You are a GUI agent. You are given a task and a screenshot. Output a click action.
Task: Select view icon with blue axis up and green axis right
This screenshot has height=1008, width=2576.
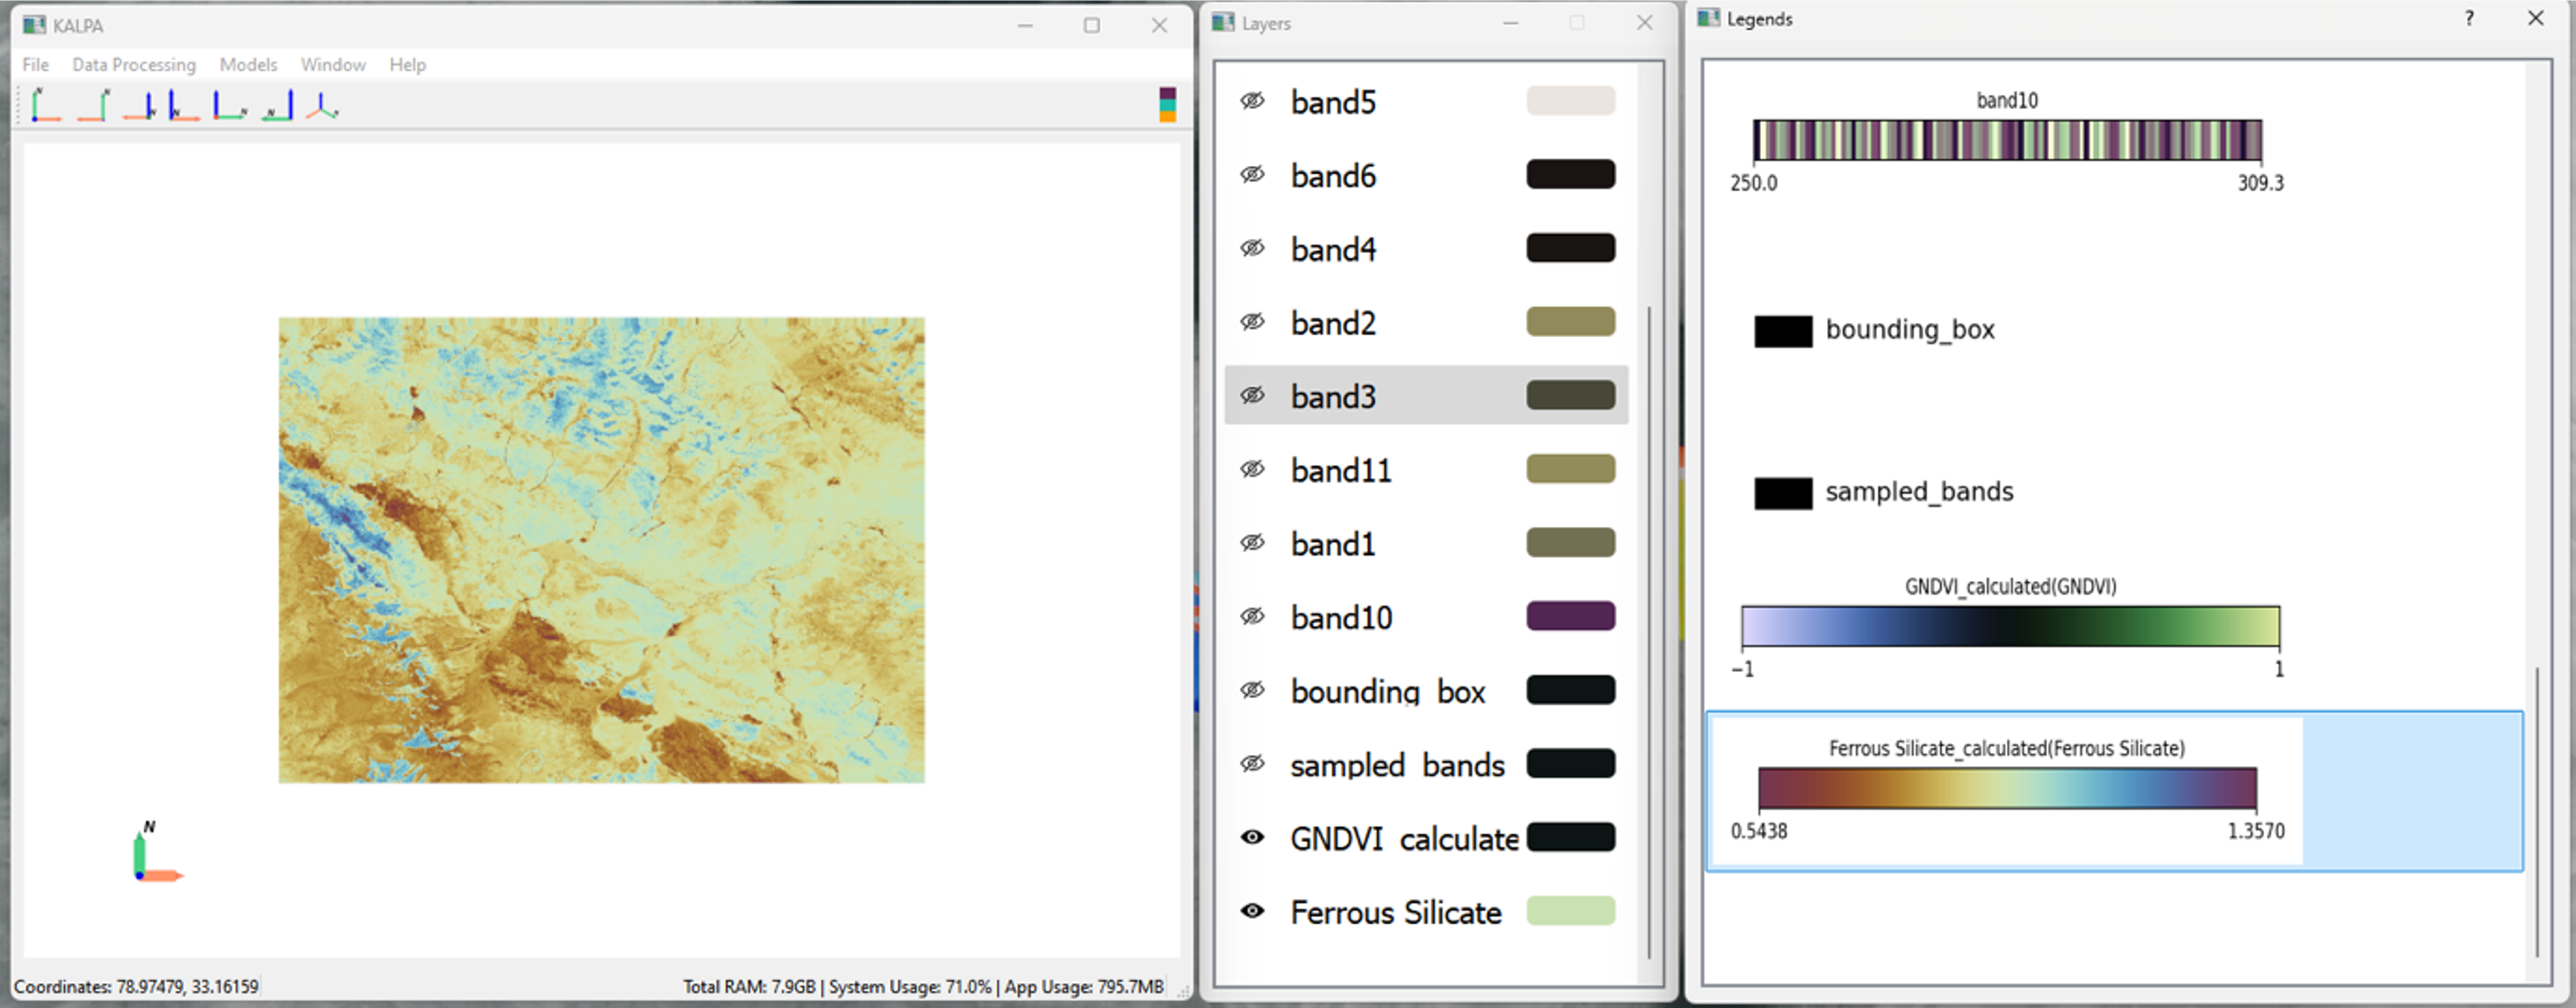(230, 105)
